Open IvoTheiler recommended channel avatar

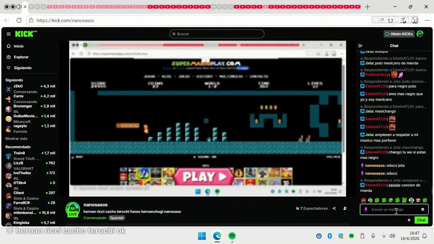point(8,176)
